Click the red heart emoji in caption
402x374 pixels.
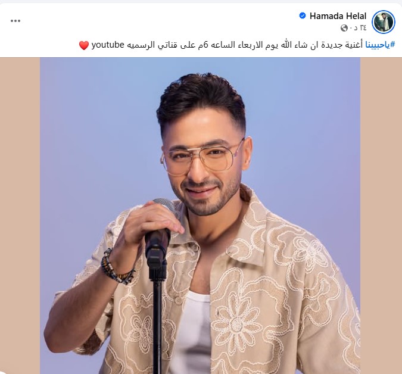pos(84,45)
